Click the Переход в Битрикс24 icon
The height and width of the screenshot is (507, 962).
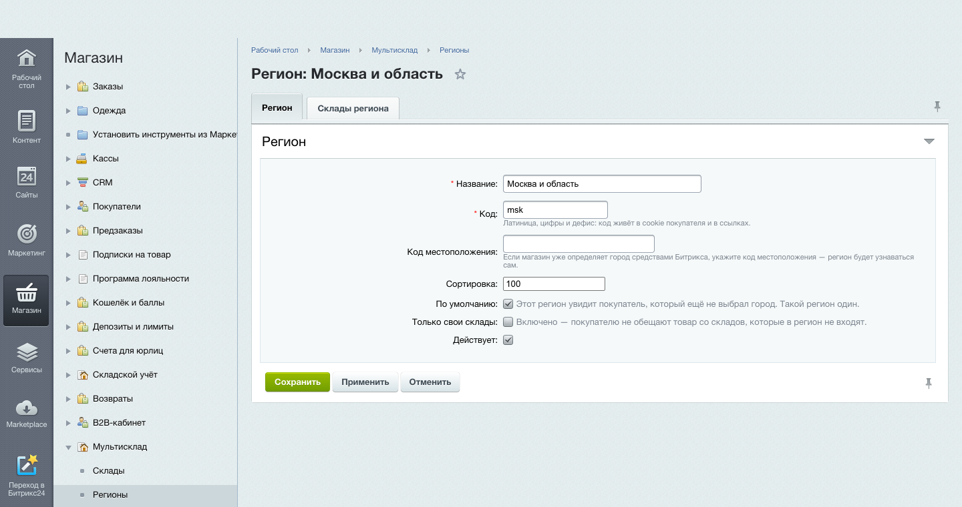(x=26, y=465)
